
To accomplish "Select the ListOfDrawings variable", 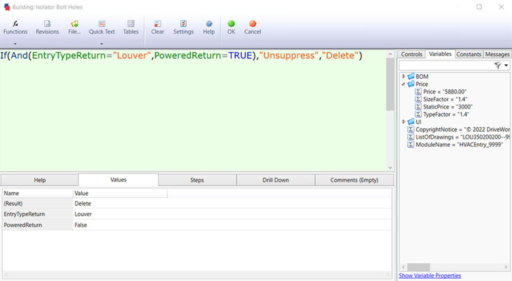I will coord(458,137).
